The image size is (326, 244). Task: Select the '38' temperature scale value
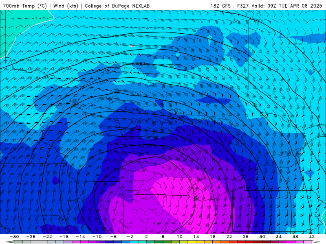295,237
